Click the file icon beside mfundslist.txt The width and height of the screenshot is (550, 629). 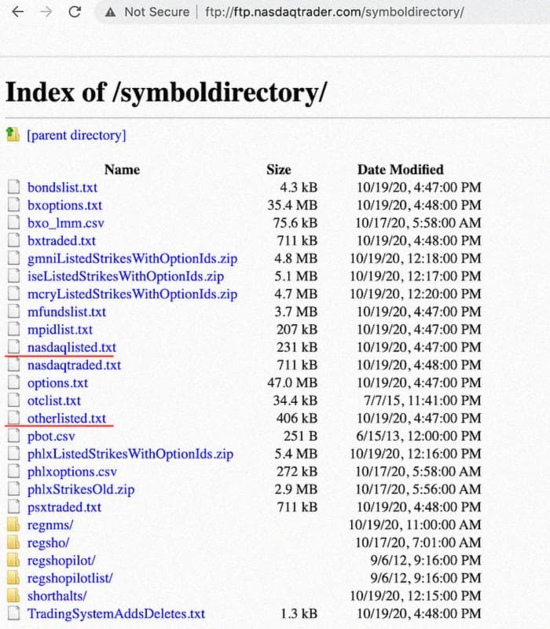pos(13,311)
